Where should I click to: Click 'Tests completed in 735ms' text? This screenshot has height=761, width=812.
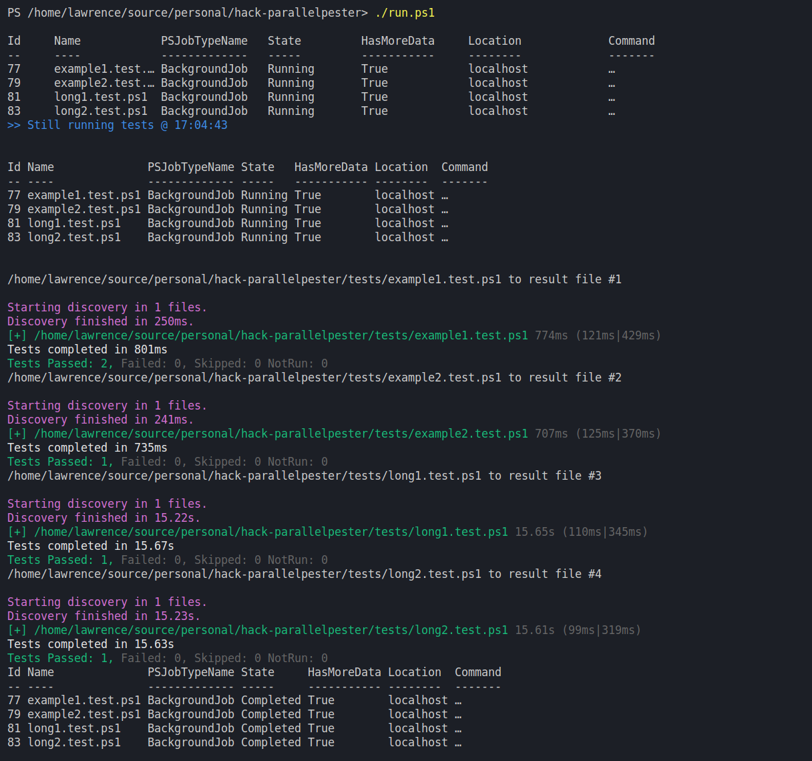pos(87,448)
